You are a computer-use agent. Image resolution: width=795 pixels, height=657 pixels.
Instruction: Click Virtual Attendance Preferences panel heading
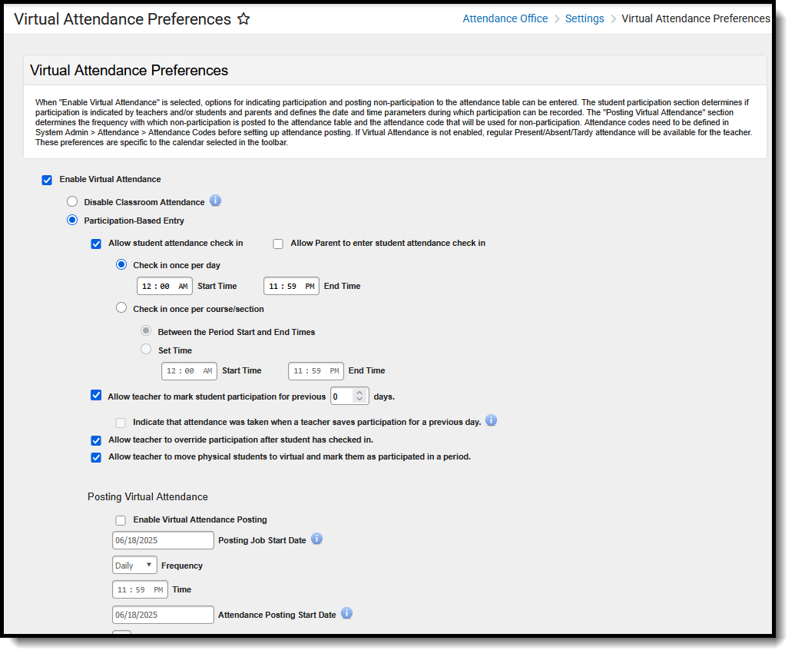[x=129, y=70]
